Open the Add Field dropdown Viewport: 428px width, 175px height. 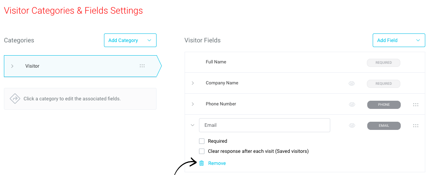(399, 40)
